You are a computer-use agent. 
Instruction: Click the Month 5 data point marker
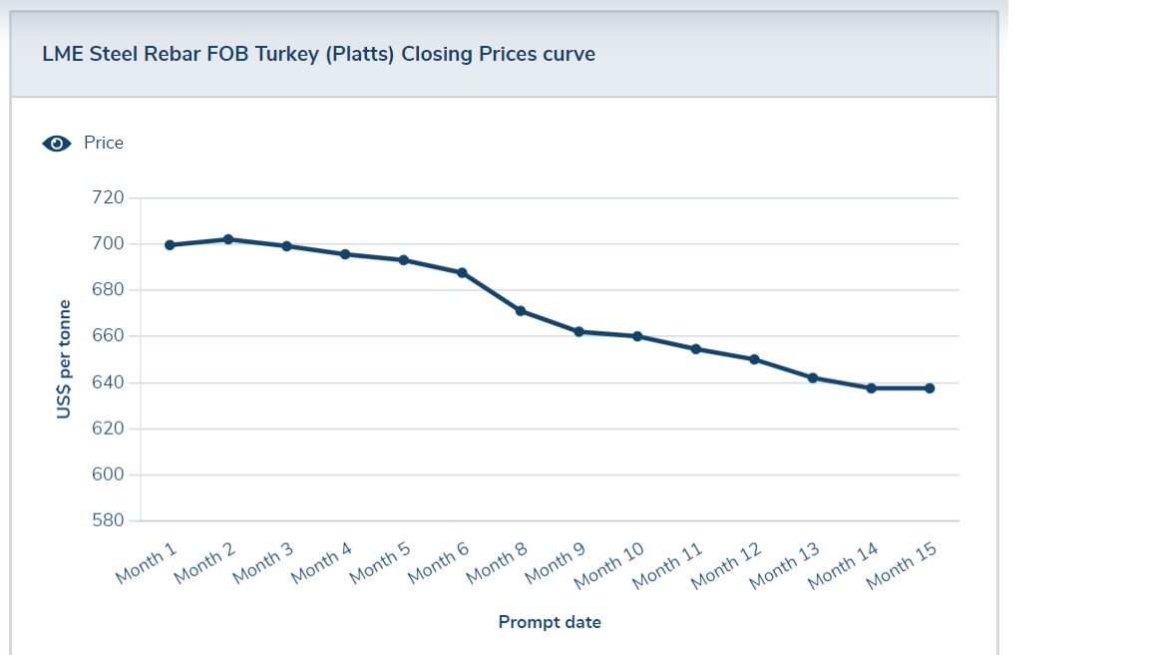click(x=404, y=260)
